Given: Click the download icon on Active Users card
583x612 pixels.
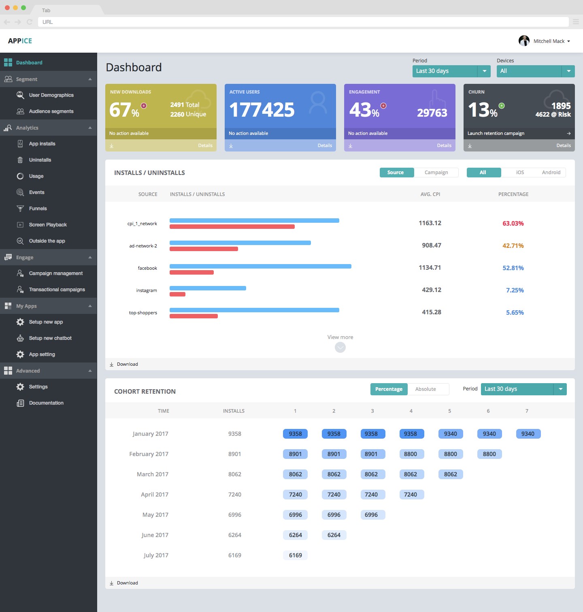Looking at the screenshot, I should coord(231,146).
